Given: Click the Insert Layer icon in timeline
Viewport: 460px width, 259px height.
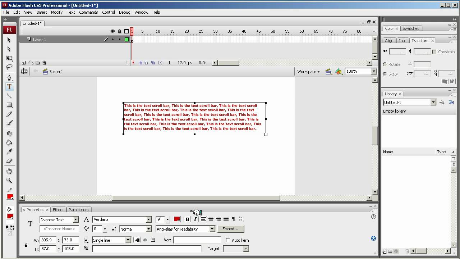Looking at the screenshot, I should (24, 63).
